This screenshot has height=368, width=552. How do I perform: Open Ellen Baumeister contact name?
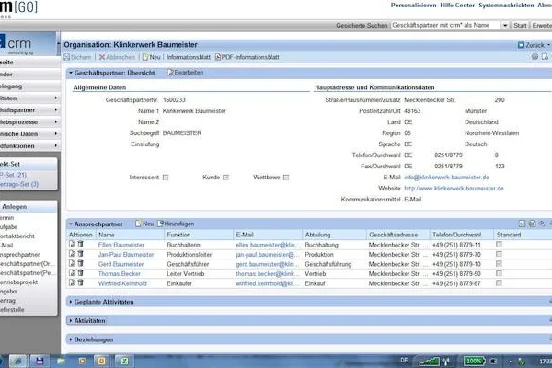click(x=121, y=245)
